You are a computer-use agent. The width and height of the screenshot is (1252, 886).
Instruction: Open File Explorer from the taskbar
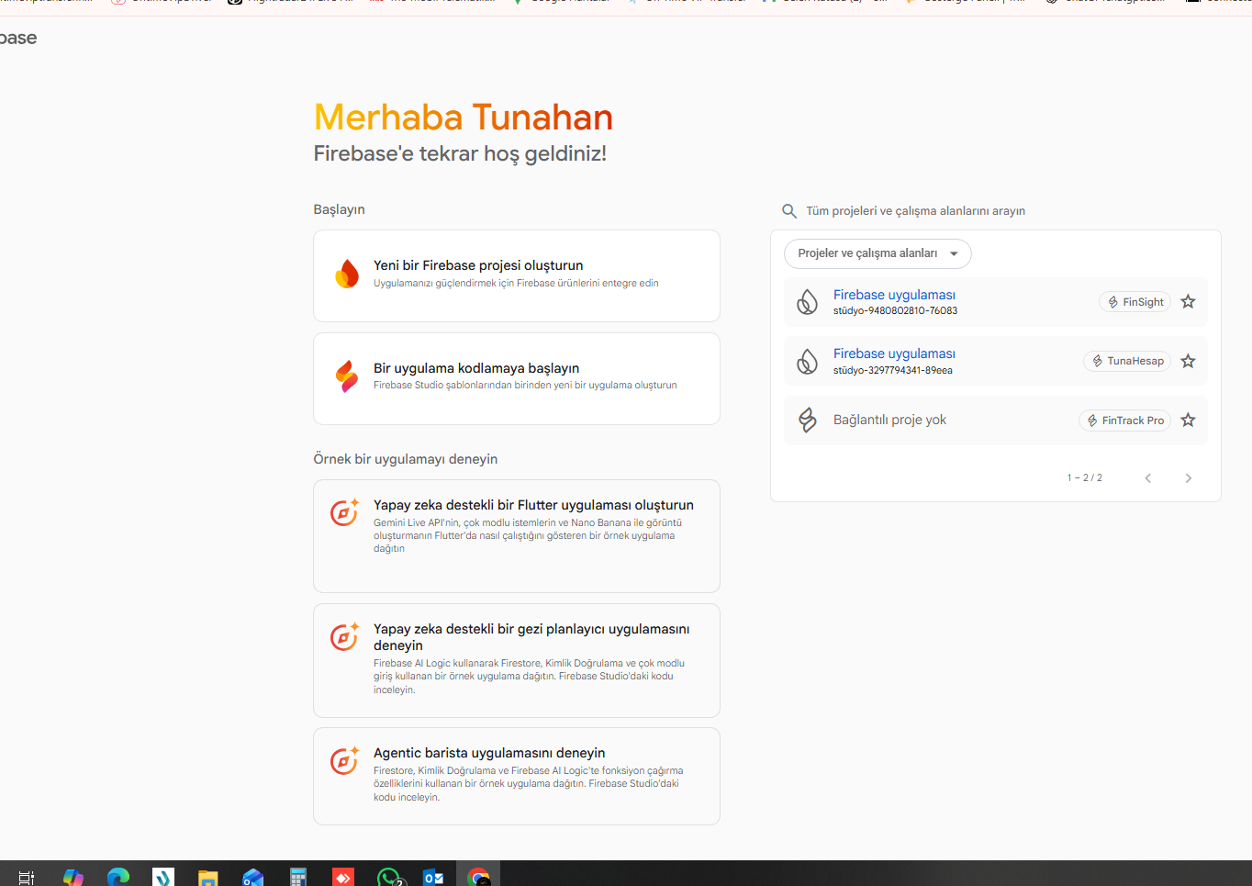[x=208, y=877]
